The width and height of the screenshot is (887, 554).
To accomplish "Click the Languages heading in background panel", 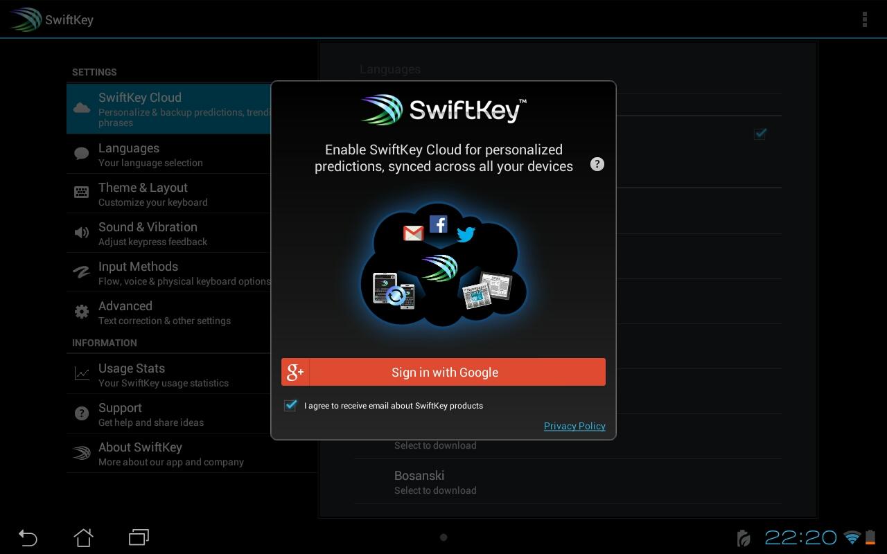I will [x=390, y=69].
